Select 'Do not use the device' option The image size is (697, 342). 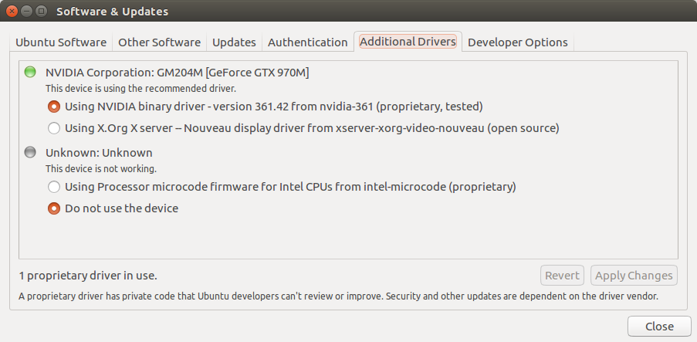tap(54, 208)
